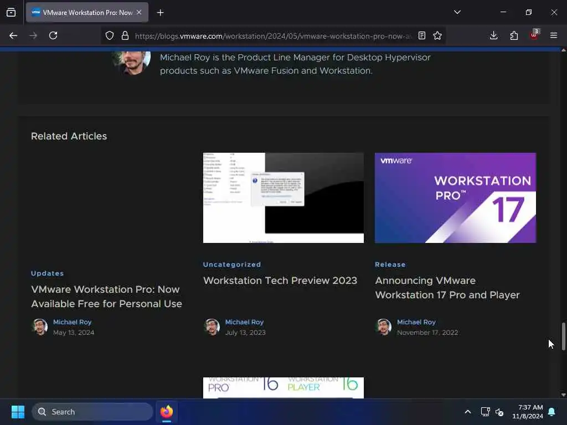Click the scrollbar up arrow
The image size is (567, 425).
563,50
